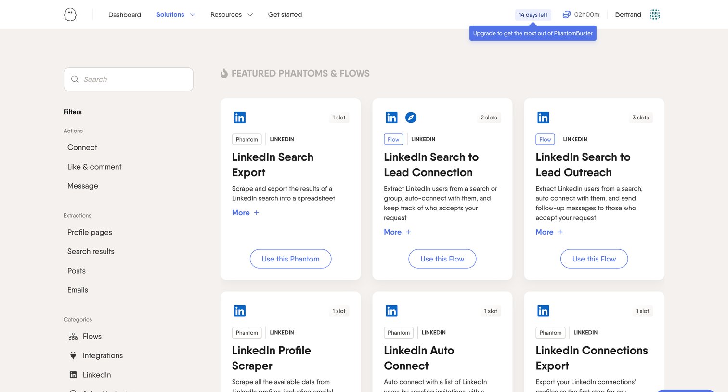The image size is (728, 392).
Task: Select the Integrations category
Action: (x=103, y=355)
